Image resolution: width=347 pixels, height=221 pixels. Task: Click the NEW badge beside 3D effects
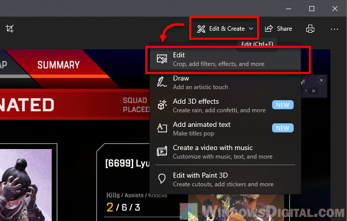tap(283, 105)
